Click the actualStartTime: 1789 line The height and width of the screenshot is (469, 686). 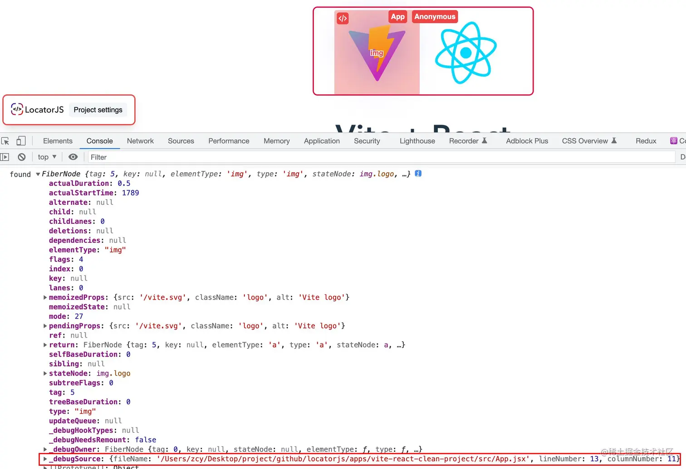(94, 193)
